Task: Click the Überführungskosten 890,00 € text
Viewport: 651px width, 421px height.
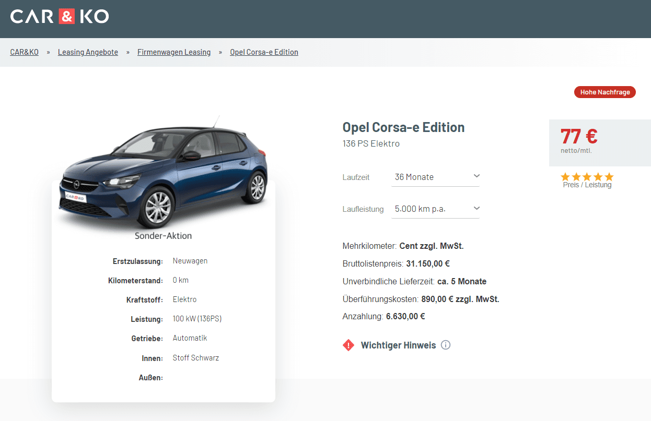Action: click(421, 299)
